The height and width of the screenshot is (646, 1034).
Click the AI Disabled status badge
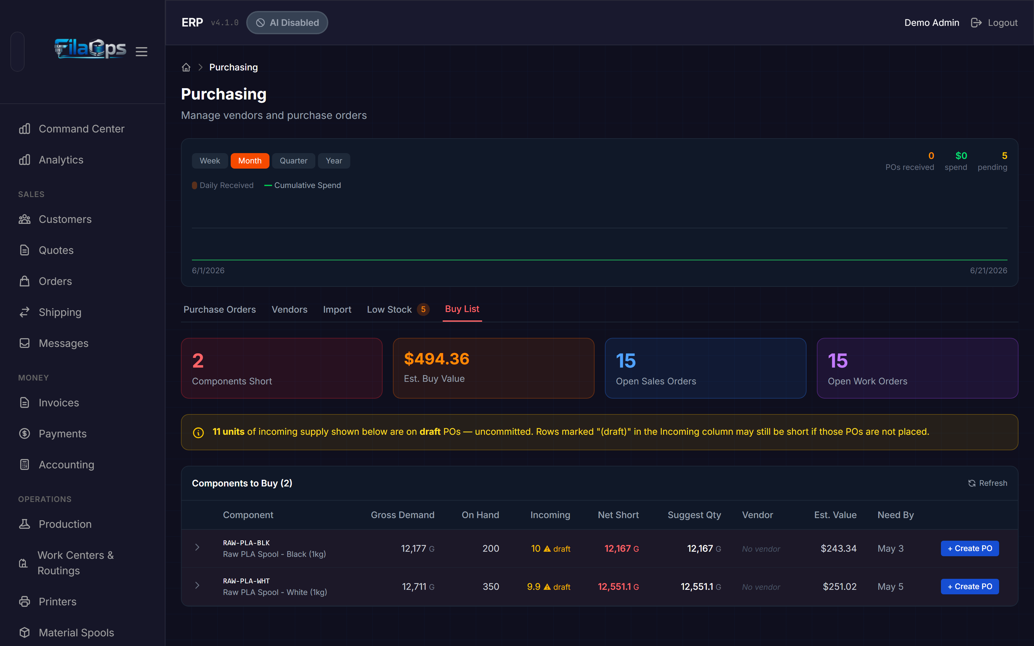pos(287,23)
